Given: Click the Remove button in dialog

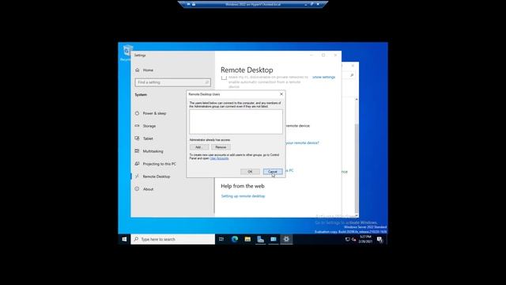Looking at the screenshot, I should [x=221, y=147].
